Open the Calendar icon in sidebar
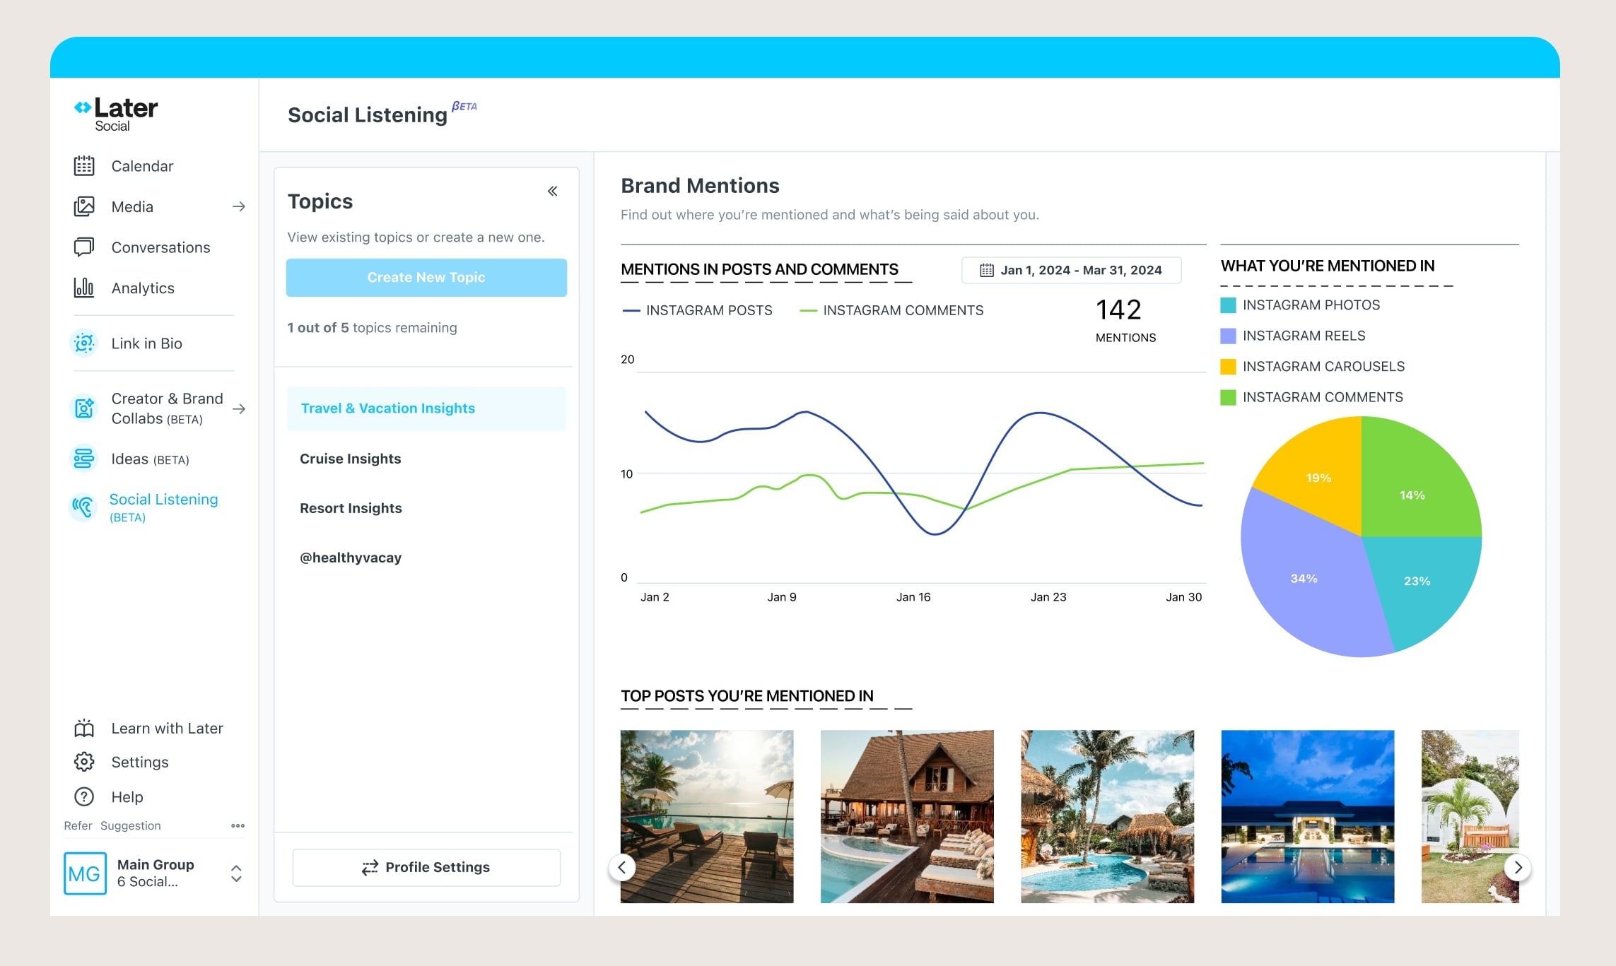Screen dimensions: 1616x966 [84, 166]
